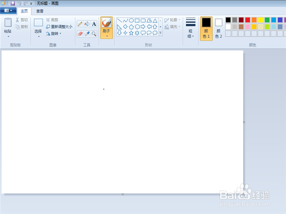Select the Fill with color bucket tool
The height and width of the screenshot is (214, 286).
click(x=87, y=24)
